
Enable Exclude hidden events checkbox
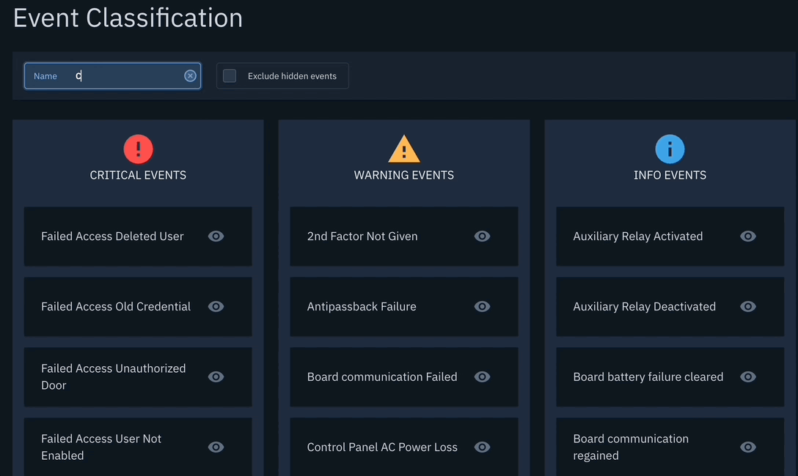[230, 75]
